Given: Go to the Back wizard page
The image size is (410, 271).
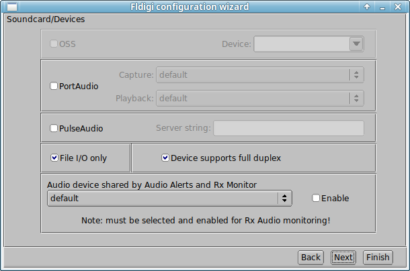Looking at the screenshot, I should pos(311,258).
